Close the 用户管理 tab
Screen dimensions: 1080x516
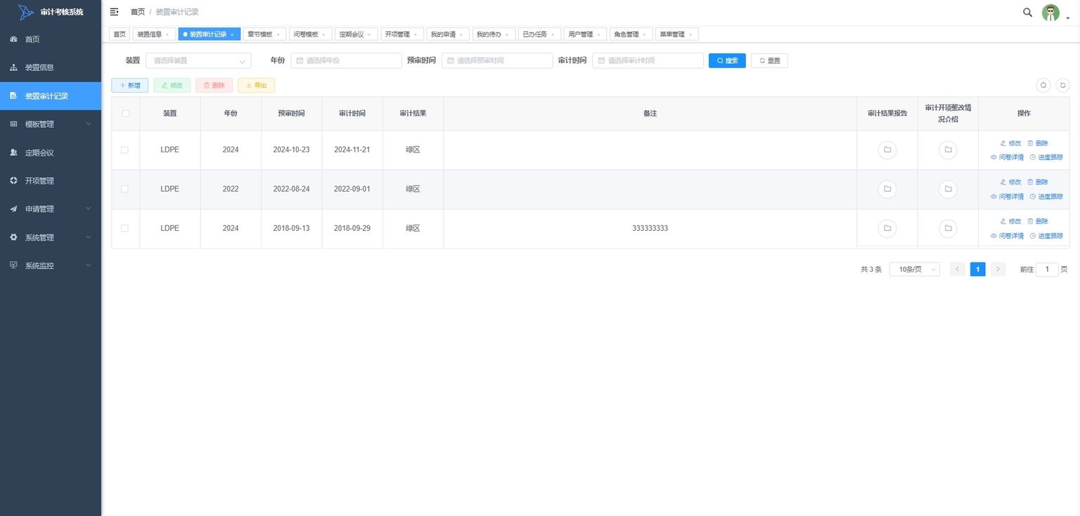(x=598, y=34)
